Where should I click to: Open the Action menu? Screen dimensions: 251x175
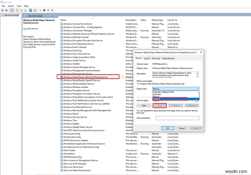11,6
